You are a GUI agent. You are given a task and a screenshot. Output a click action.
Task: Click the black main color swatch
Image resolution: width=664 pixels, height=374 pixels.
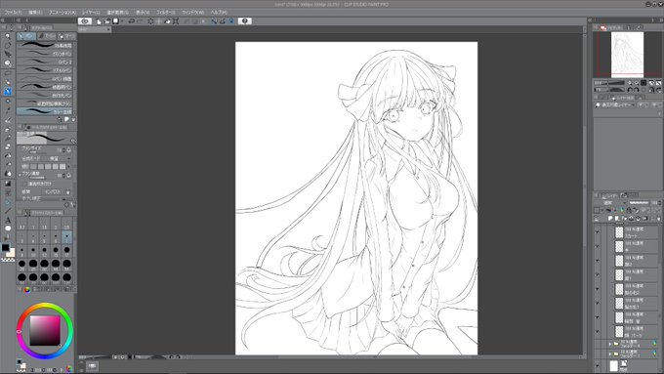(x=6, y=248)
